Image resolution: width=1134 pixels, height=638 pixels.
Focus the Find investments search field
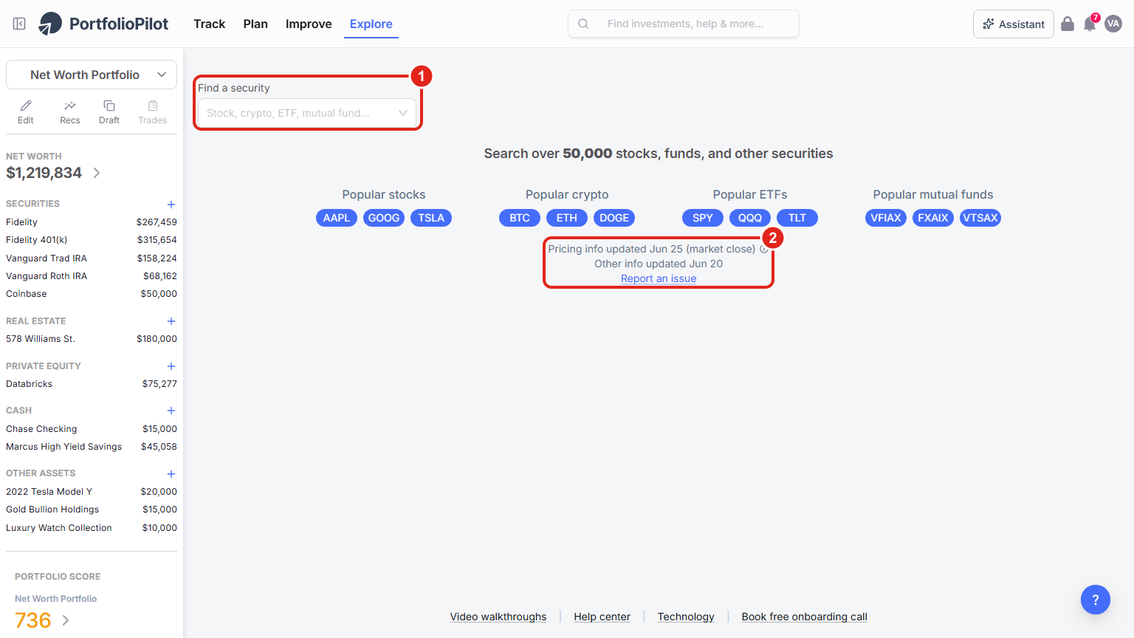(x=684, y=24)
